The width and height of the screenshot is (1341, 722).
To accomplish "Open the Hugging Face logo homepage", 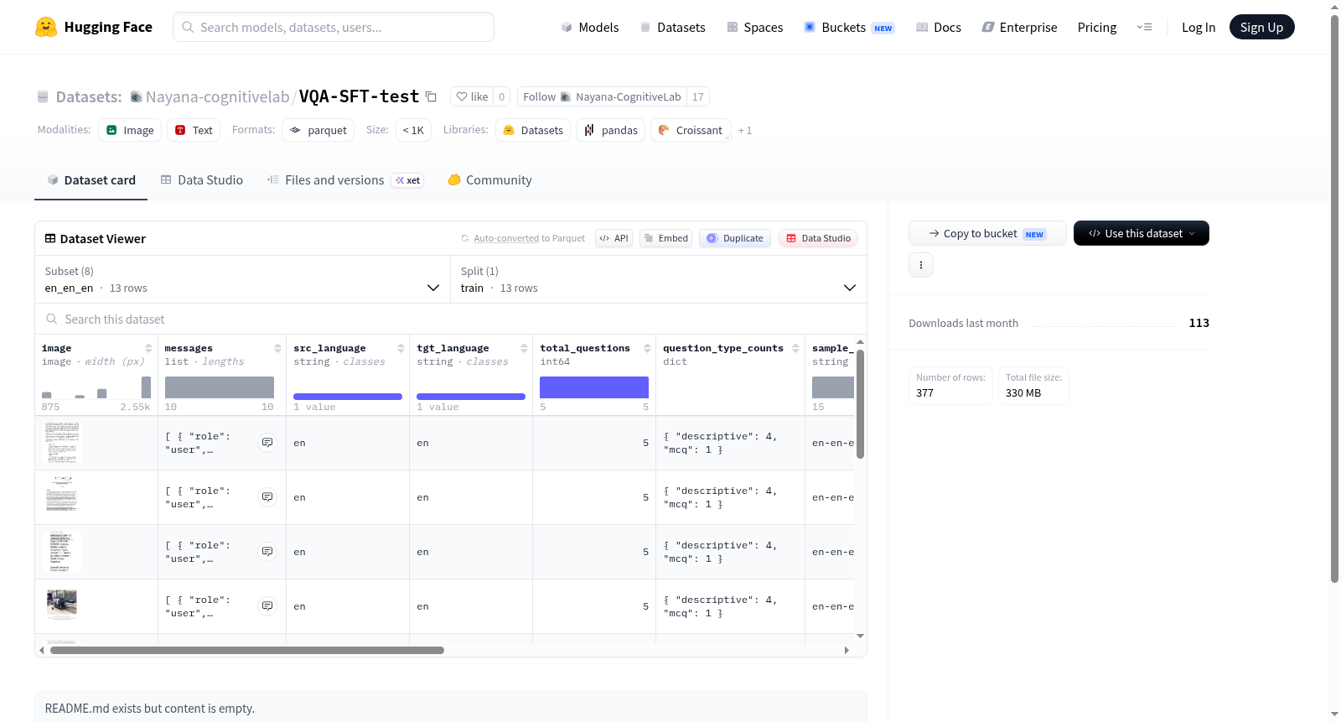I will click(94, 27).
